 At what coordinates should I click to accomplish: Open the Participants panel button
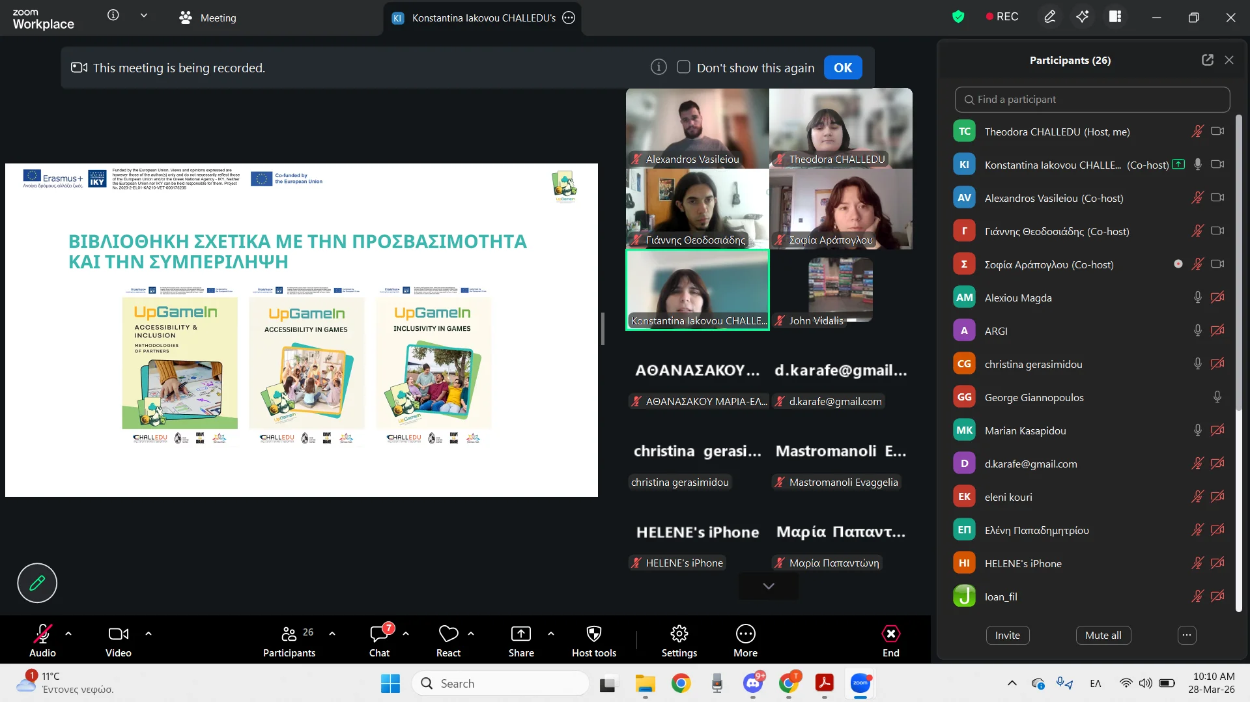(x=289, y=640)
